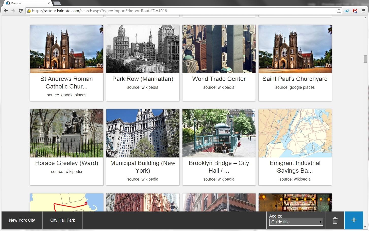Open the Park Row (Manhattan) title
The height and width of the screenshot is (231, 369).
[x=143, y=79]
